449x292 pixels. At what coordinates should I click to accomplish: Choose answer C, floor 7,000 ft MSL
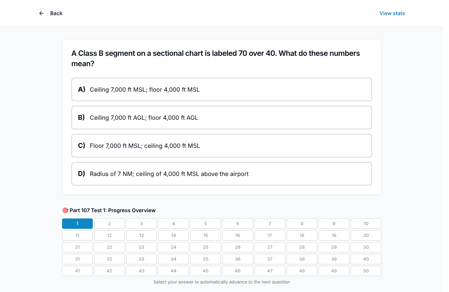pyautogui.click(x=222, y=146)
